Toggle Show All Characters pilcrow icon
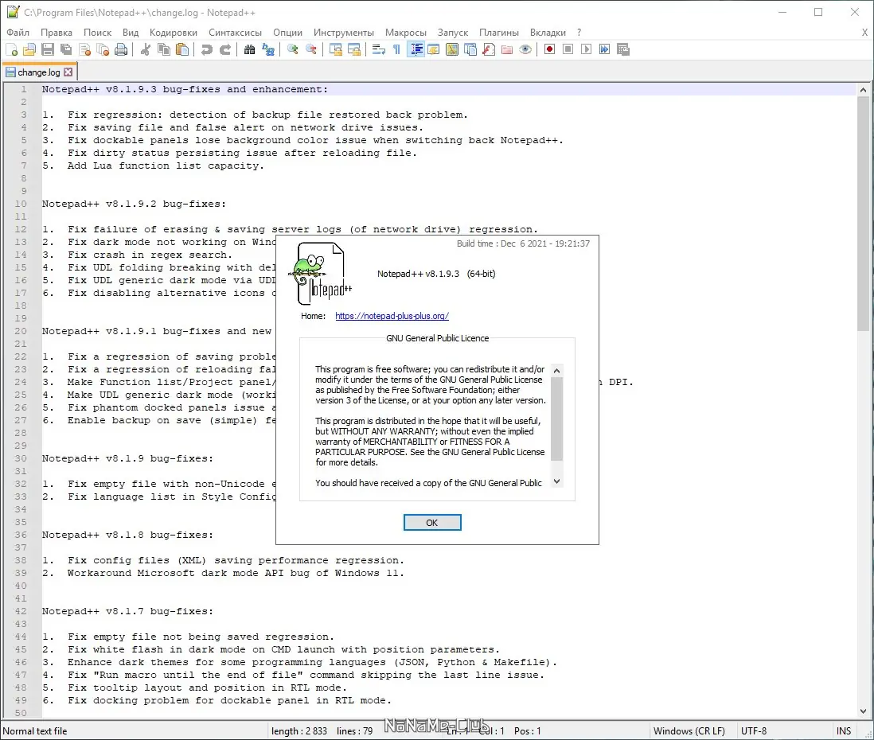874x740 pixels. click(397, 49)
